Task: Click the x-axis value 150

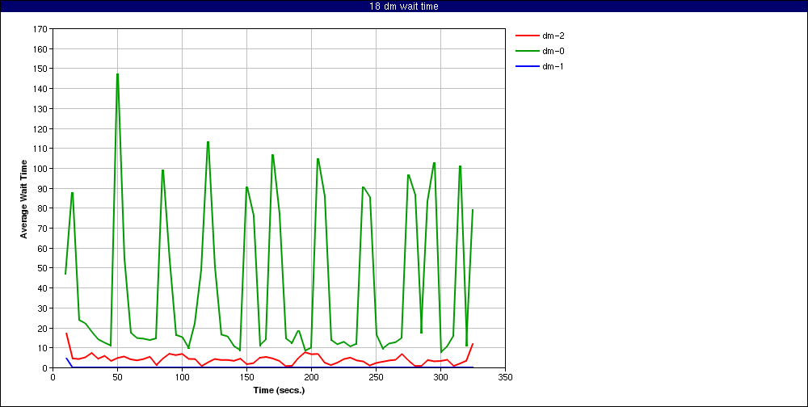Action: 246,377
